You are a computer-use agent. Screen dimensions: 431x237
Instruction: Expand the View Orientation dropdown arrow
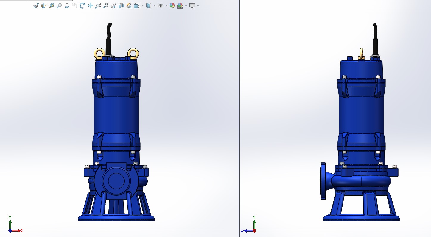click(x=142, y=6)
